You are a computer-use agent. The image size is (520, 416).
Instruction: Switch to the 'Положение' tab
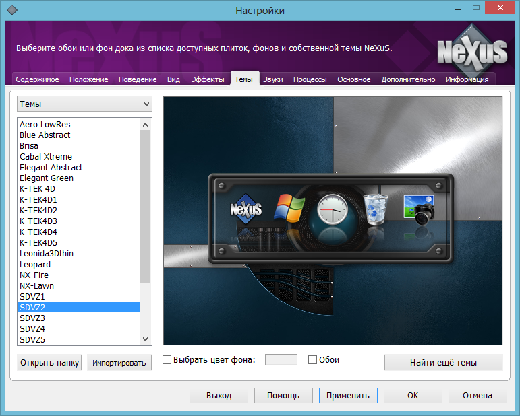pyautogui.click(x=89, y=79)
